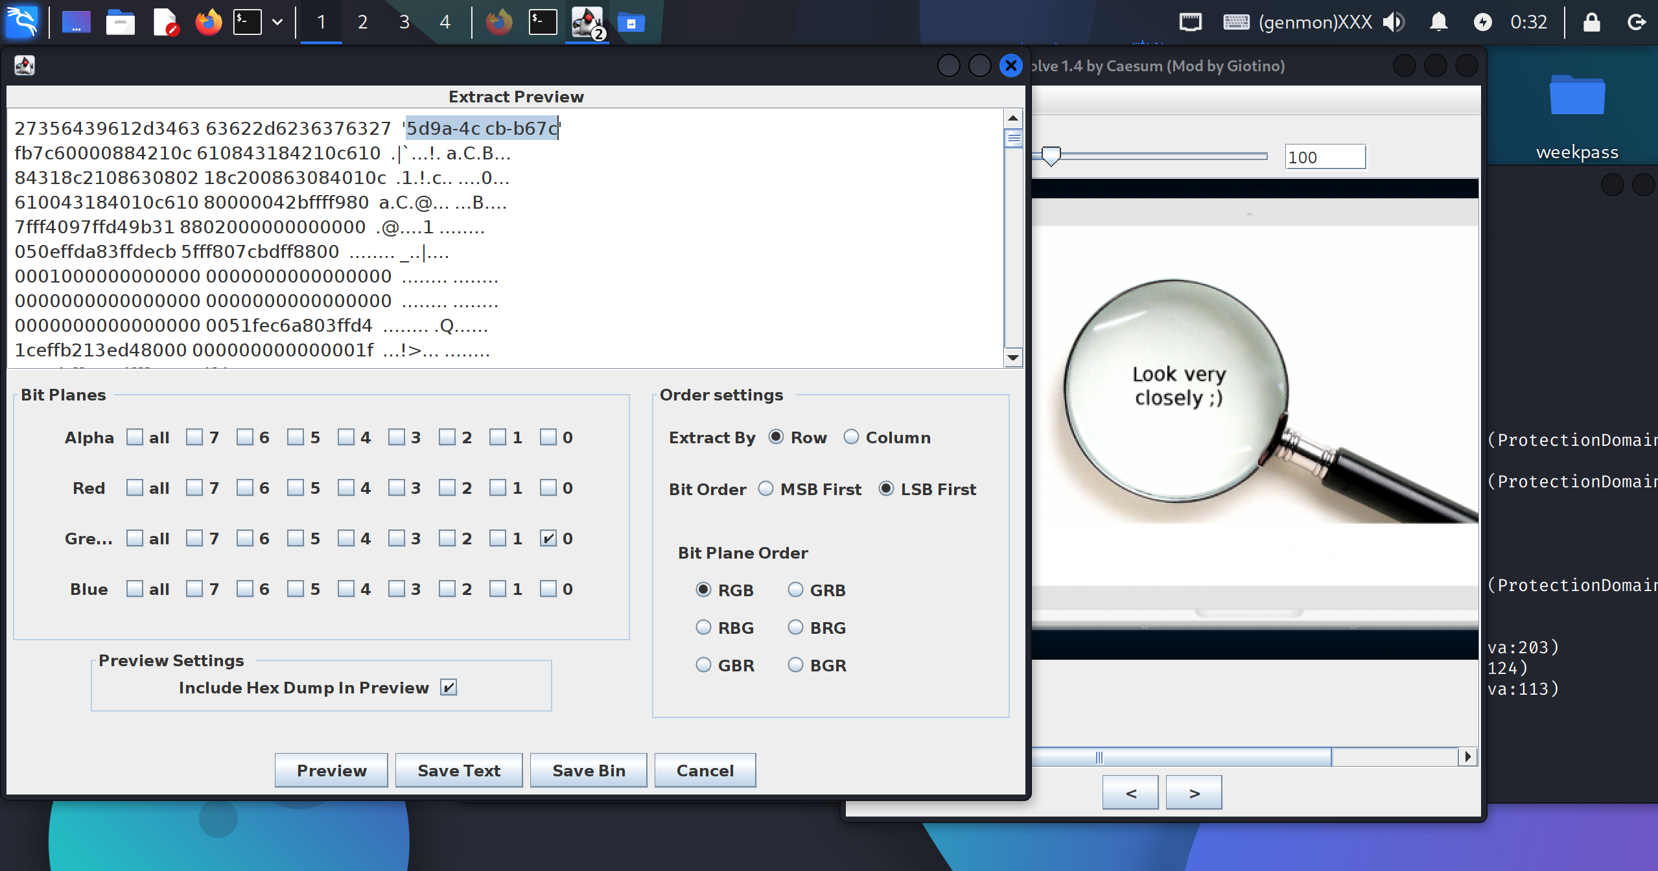Click the notification bell icon
This screenshot has width=1658, height=871.
click(x=1438, y=23)
